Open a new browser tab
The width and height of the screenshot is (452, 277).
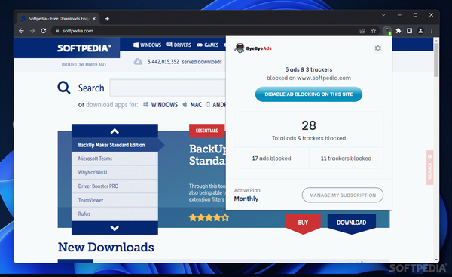[x=107, y=19]
